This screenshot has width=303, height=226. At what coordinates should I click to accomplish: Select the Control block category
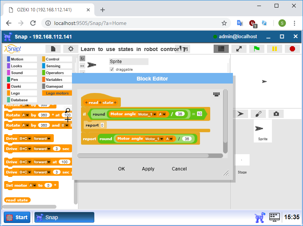click(57, 59)
